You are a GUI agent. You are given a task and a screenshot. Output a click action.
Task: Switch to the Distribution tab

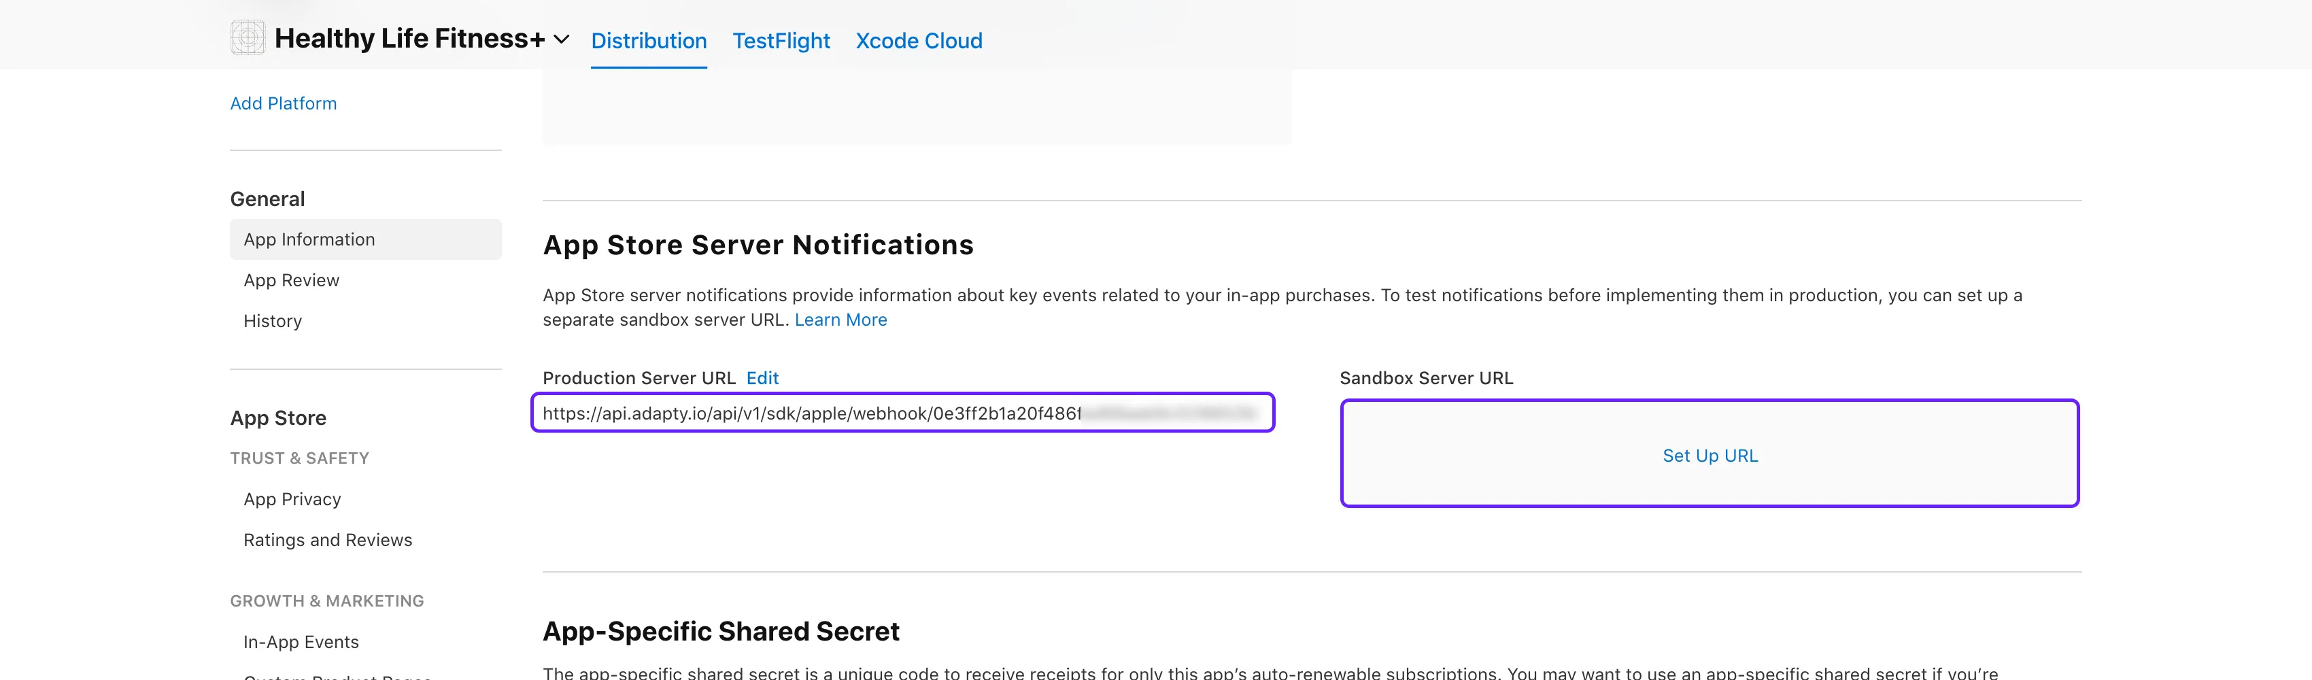tap(648, 41)
